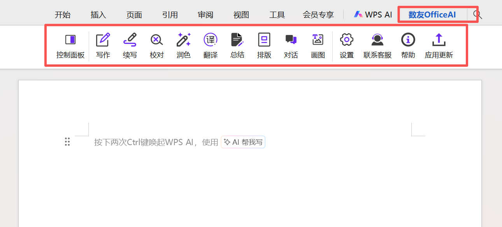Open the 对话 chat tool

click(291, 46)
